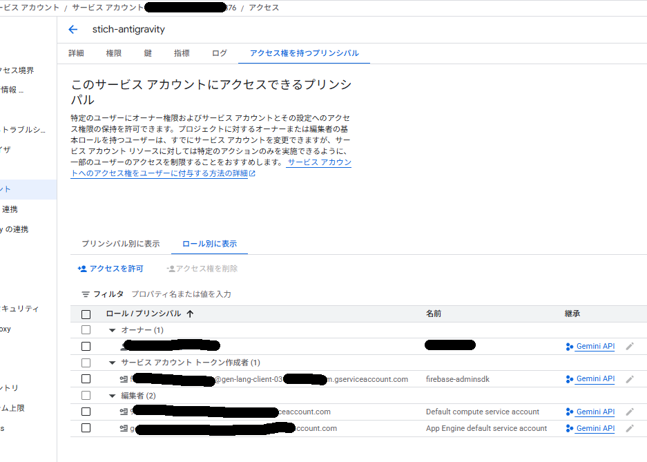The image size is (647, 462).
Task: Switch to プリンシパル別に表示 view tab
Action: click(x=121, y=244)
